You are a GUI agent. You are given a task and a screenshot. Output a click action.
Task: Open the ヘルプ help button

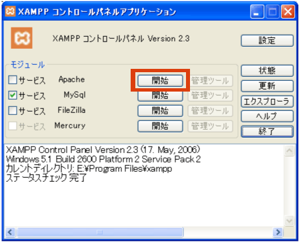click(x=267, y=116)
